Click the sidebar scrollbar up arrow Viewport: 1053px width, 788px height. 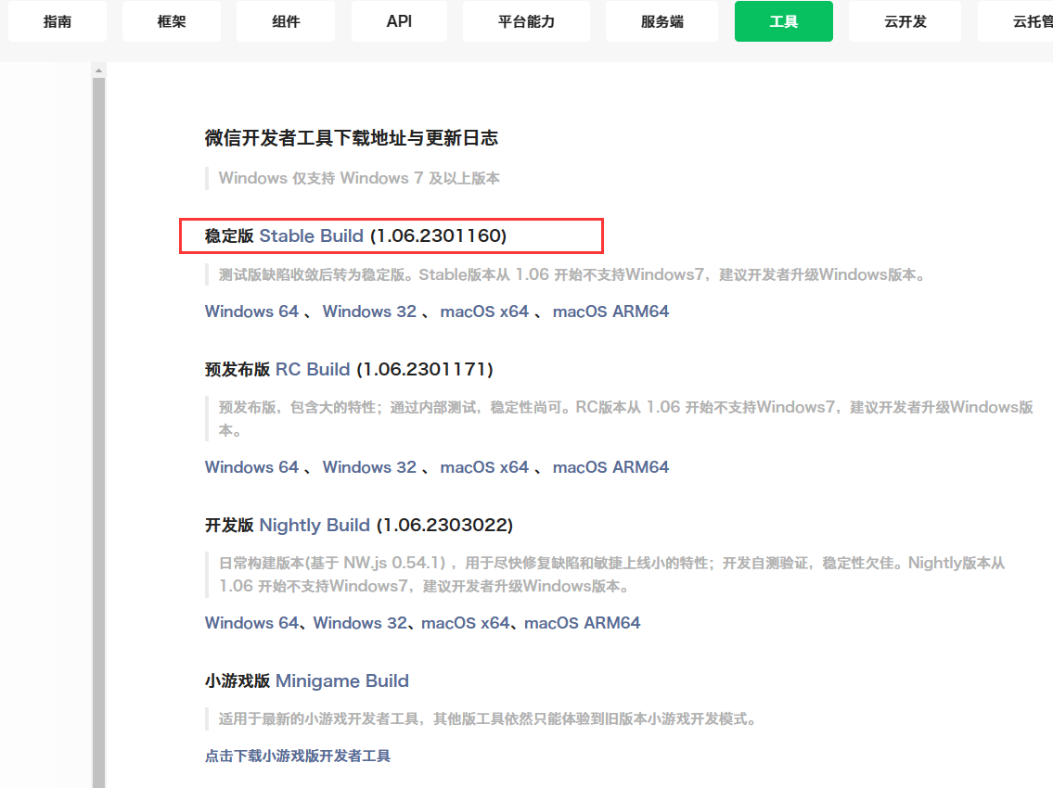(x=98, y=70)
